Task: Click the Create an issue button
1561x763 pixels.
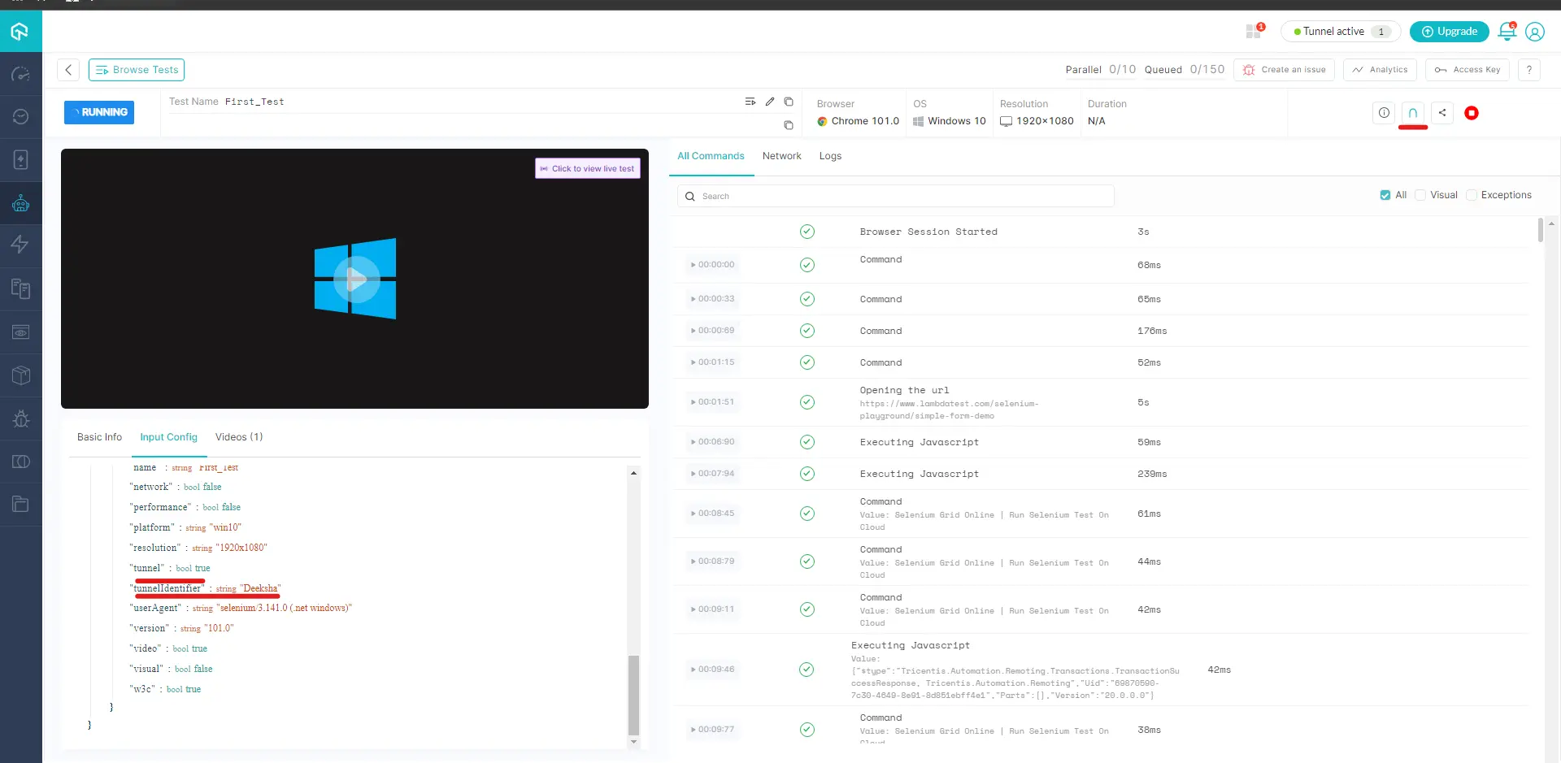Action: [x=1284, y=70]
